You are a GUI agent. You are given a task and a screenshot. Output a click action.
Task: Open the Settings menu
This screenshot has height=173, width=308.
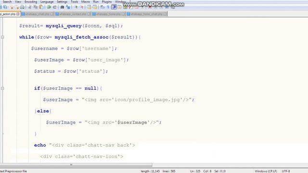[62, 2]
